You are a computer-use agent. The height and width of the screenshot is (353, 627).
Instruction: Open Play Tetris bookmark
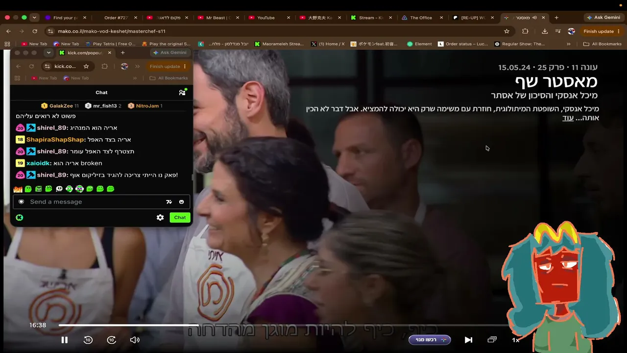(110, 44)
